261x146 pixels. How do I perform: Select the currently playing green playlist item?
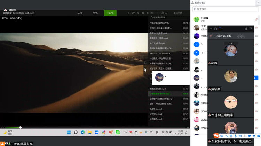click(168, 94)
